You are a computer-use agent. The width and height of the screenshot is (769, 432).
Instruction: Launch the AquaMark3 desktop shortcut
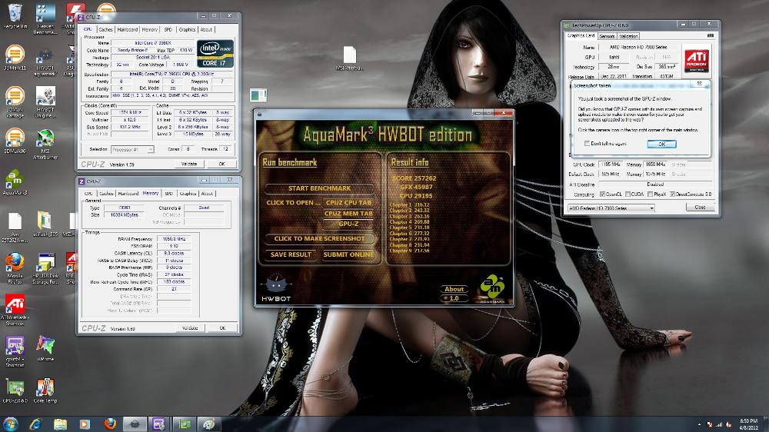15,182
